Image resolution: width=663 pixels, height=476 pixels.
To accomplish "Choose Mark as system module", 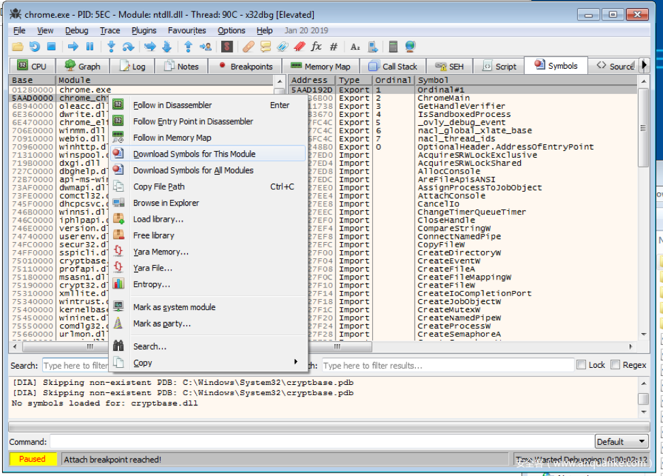I will tap(208, 307).
